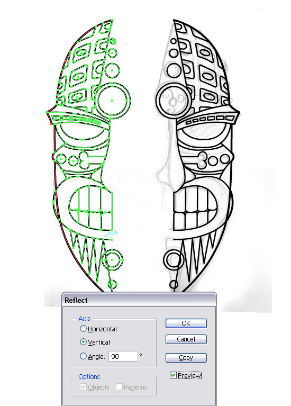The width and height of the screenshot is (291, 406).
Task: Click the Angle value input field
Action: pyautogui.click(x=123, y=356)
